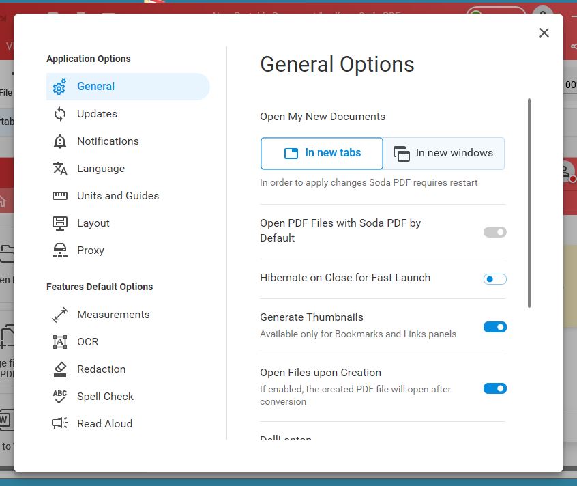Image resolution: width=577 pixels, height=486 pixels.
Task: Open Read Aloud options
Action: pyautogui.click(x=128, y=424)
